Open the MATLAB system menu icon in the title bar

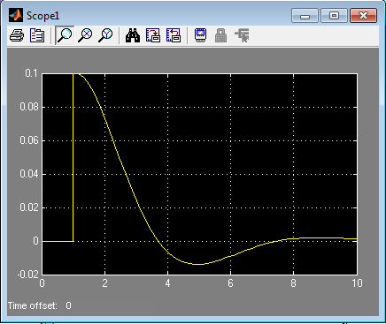(x=16, y=15)
